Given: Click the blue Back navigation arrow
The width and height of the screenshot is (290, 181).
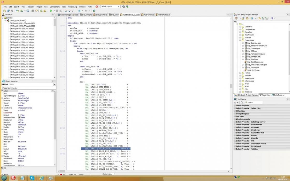Looking at the screenshot, I should 79,11.
